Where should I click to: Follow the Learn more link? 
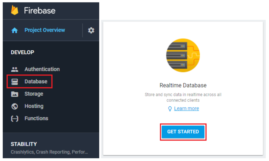187,109
